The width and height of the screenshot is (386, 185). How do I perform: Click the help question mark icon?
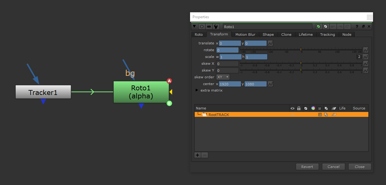tap(357, 27)
